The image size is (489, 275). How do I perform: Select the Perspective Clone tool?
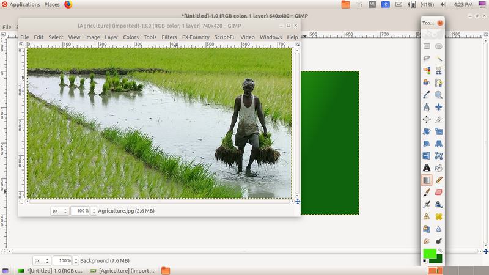coord(427,229)
